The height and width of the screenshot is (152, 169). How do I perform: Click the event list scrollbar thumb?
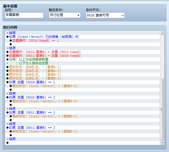point(162,109)
